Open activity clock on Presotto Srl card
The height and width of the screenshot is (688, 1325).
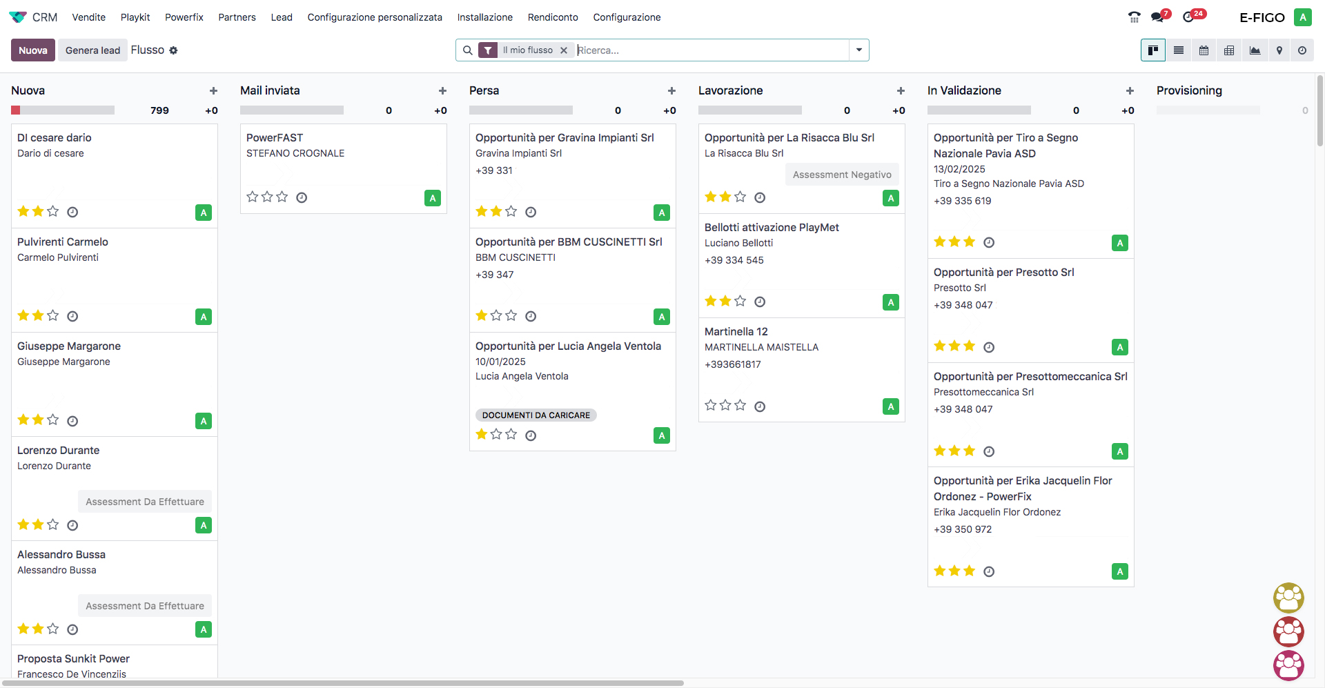coord(989,347)
